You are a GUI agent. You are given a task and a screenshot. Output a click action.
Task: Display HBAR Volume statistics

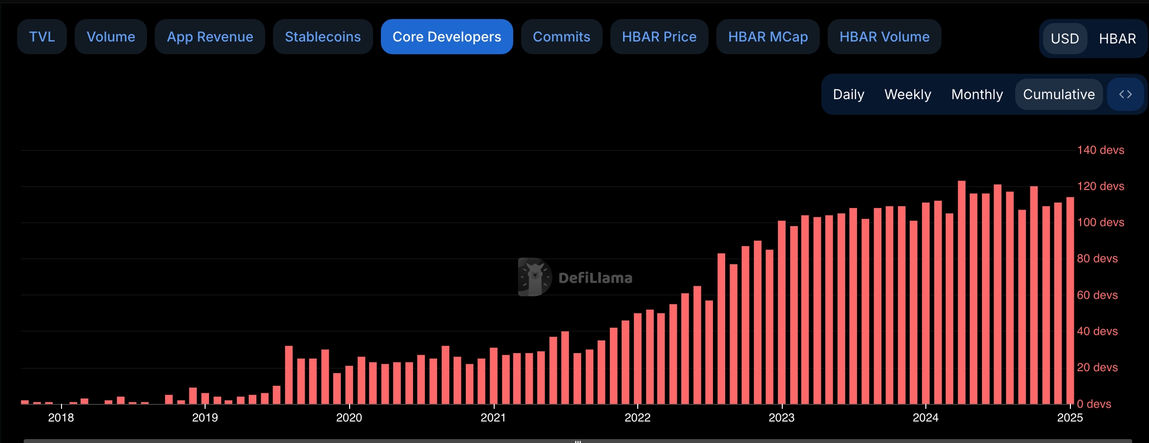884,36
